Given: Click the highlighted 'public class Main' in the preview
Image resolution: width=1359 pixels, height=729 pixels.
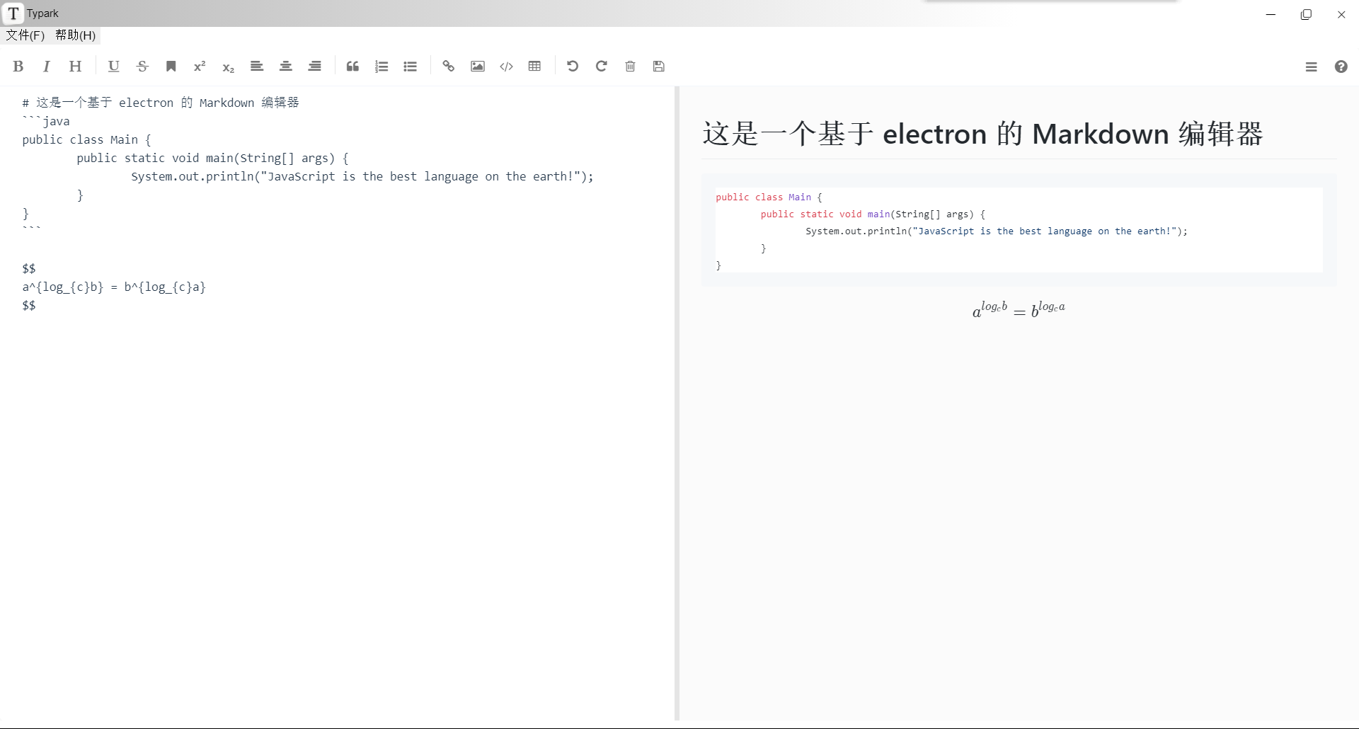Looking at the screenshot, I should coord(763,197).
